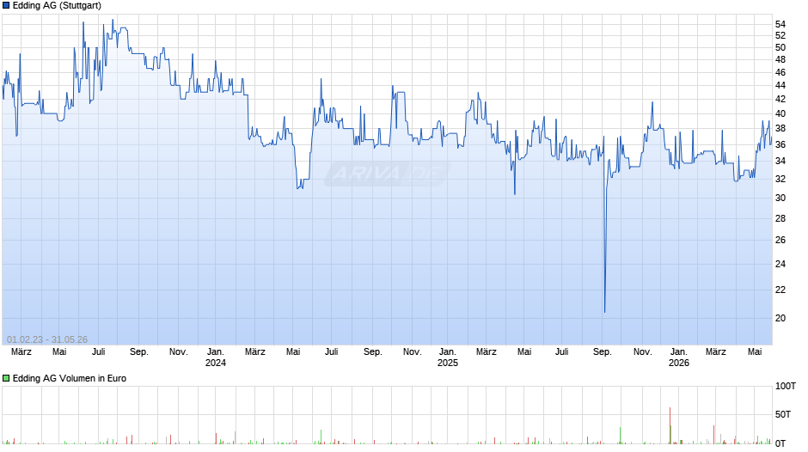Click the 'Jan. 2025' time axis label
This screenshot has width=808, height=452.
click(x=447, y=357)
